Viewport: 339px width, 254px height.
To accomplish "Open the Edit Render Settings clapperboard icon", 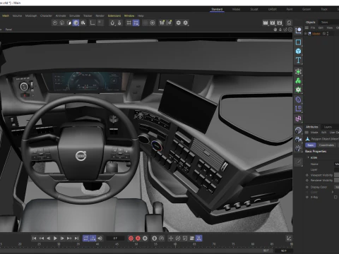I will (x=280, y=23).
